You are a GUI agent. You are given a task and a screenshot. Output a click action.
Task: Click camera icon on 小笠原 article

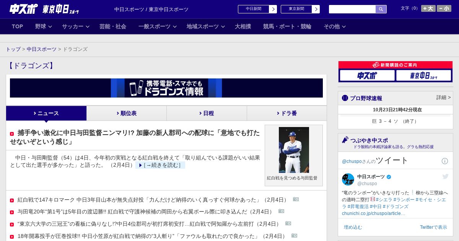pyautogui.click(x=294, y=236)
